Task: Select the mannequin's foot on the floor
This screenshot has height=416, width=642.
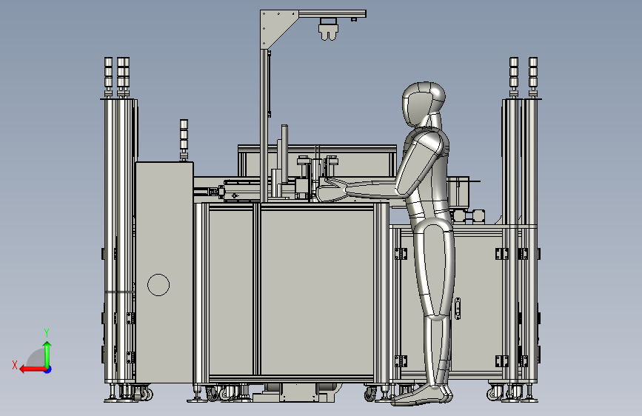Action: click(422, 395)
